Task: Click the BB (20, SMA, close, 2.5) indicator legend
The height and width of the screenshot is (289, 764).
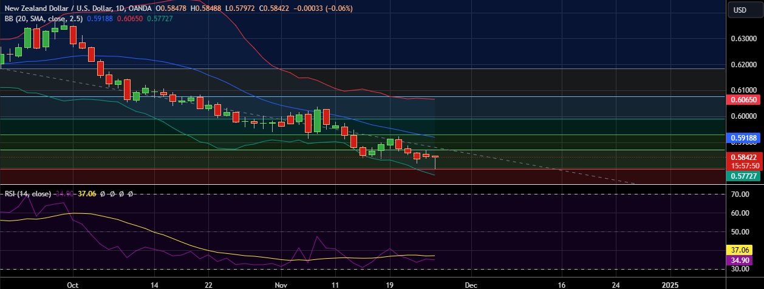Action: pyautogui.click(x=44, y=19)
